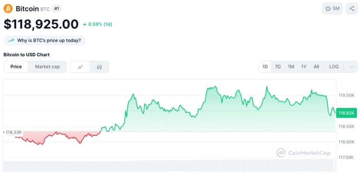
Task: Click the Bitcoin name heading
Action: 27,9
